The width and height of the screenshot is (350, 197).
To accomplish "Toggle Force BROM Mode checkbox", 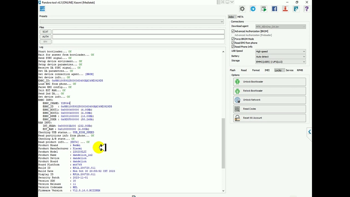I will (233, 39).
